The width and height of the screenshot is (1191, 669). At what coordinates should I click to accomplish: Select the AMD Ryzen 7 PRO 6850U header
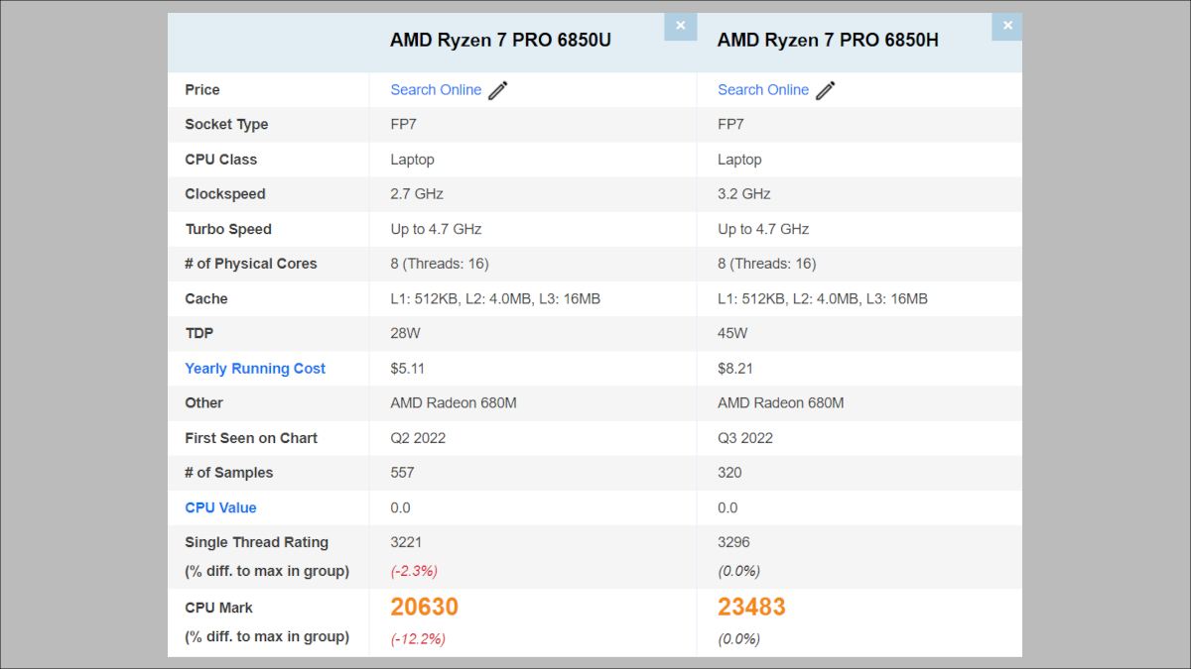[x=500, y=40]
